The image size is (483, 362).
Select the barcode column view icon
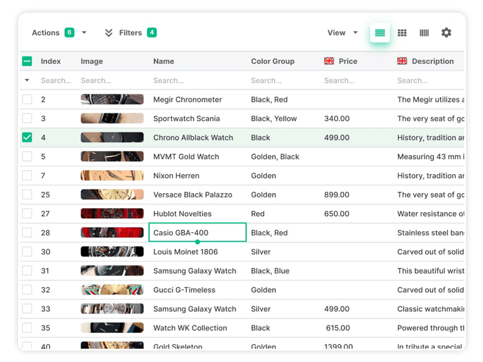[x=424, y=33]
